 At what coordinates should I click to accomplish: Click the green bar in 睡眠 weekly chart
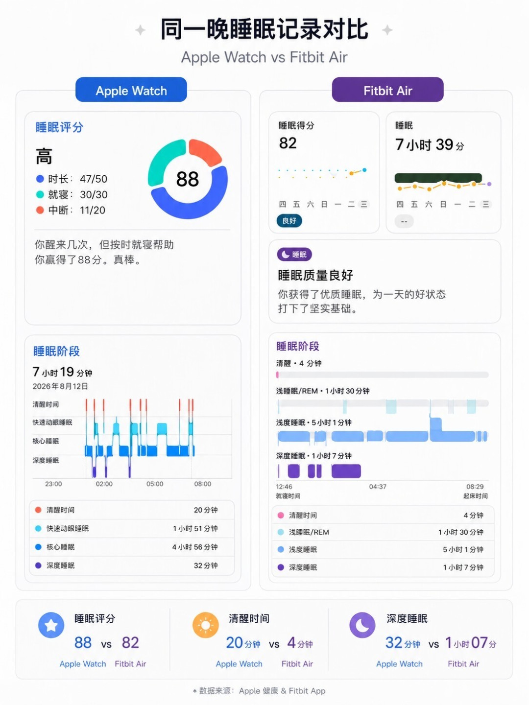pyautogui.click(x=438, y=178)
